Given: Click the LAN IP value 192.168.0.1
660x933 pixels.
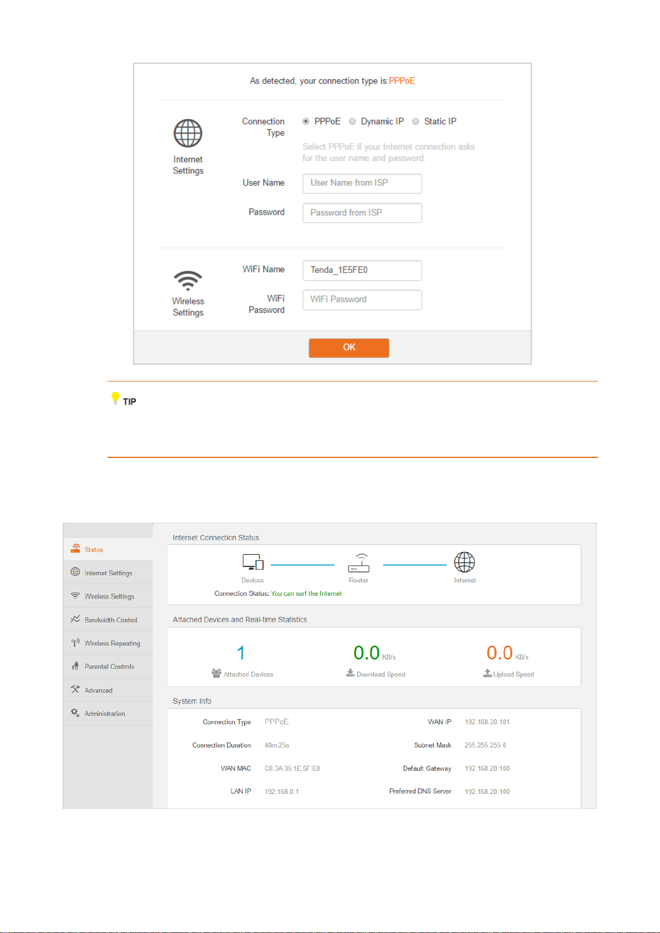Looking at the screenshot, I should 282,791.
